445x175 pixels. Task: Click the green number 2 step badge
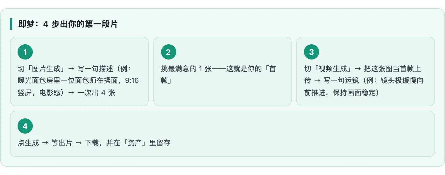point(168,52)
